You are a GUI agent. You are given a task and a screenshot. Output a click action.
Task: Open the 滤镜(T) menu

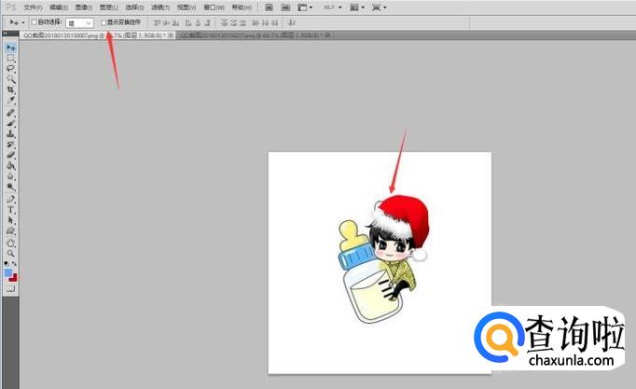(x=159, y=7)
